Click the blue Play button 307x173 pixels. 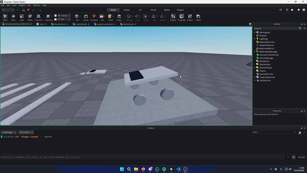pyautogui.click(x=18, y=10)
